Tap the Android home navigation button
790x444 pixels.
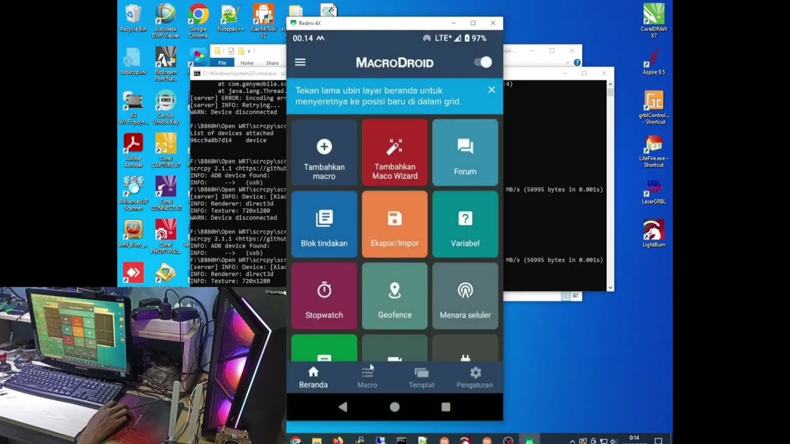(395, 407)
